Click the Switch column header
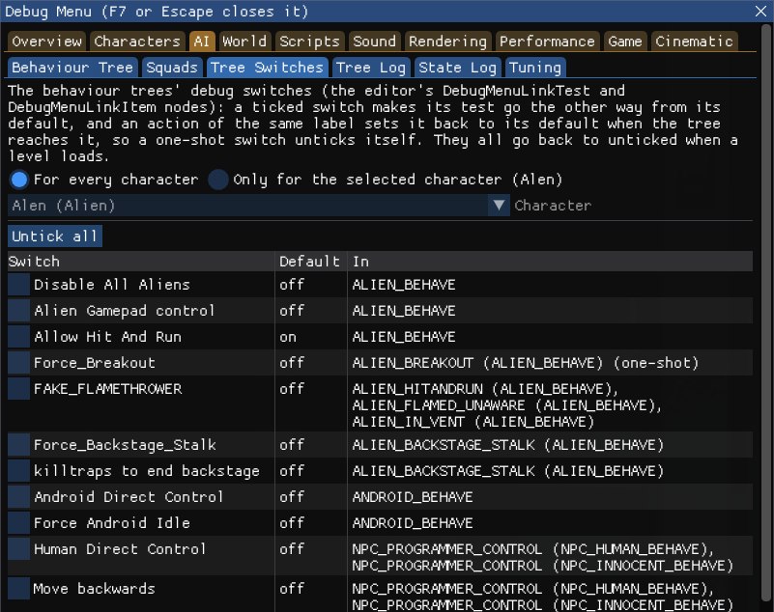This screenshot has width=774, height=612. (x=141, y=262)
